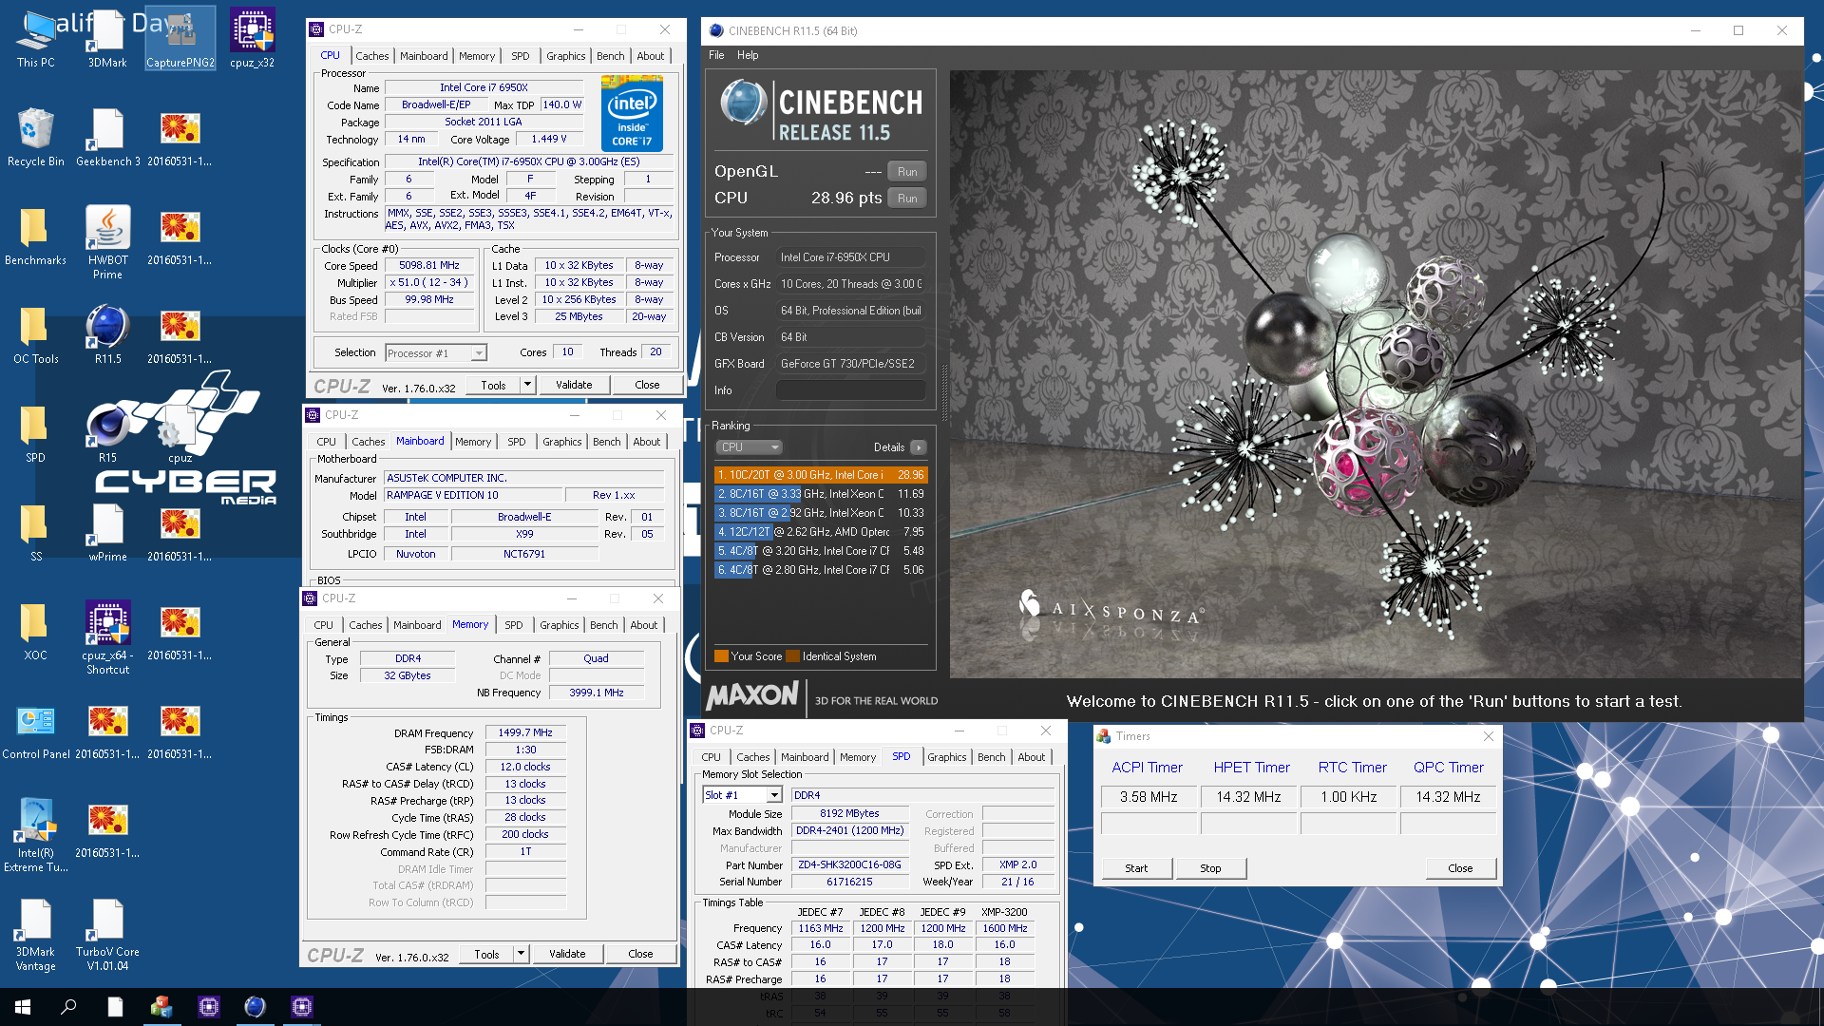Image resolution: width=1824 pixels, height=1026 pixels.
Task: Open the Processor #1 selection dropdown
Action: click(436, 353)
